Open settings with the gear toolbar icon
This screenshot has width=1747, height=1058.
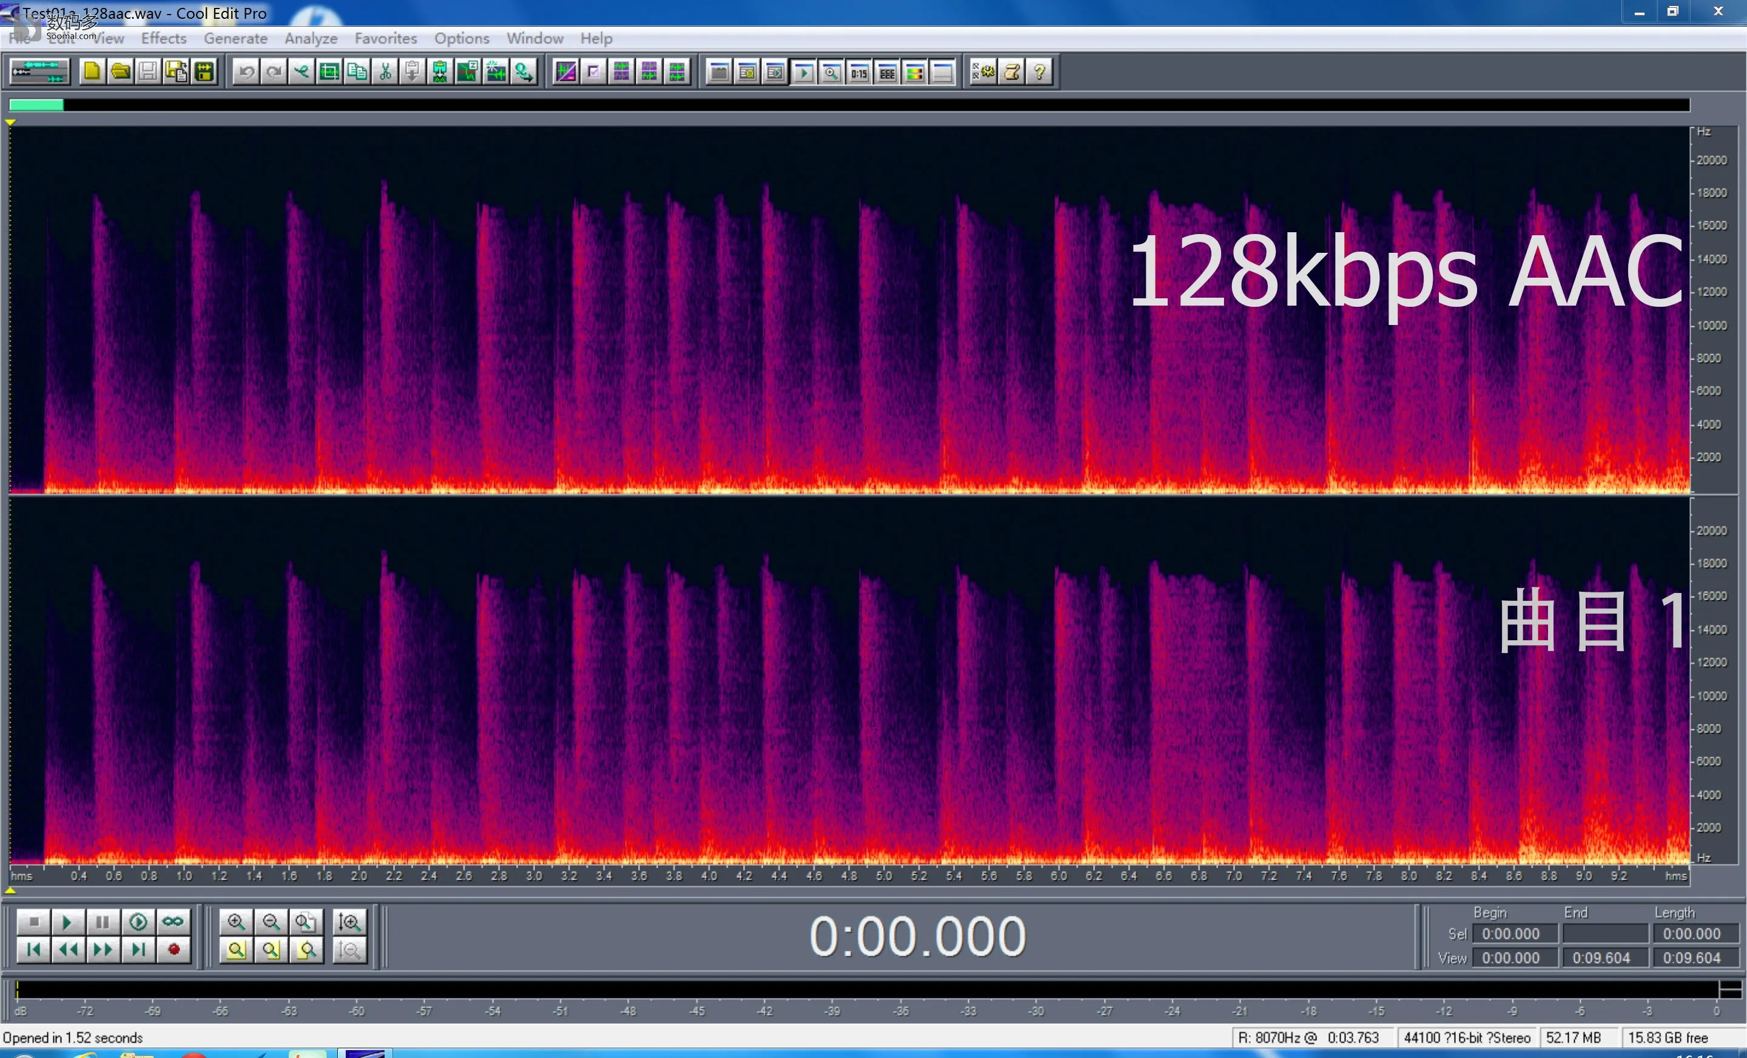point(983,72)
